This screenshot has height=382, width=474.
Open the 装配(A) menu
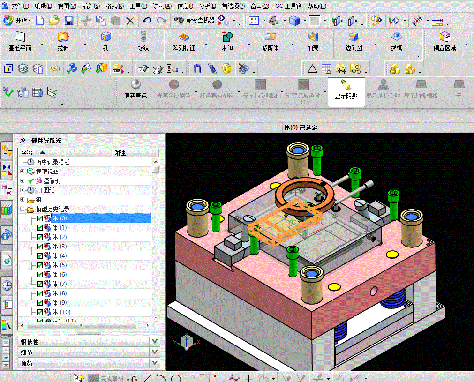pos(162,6)
